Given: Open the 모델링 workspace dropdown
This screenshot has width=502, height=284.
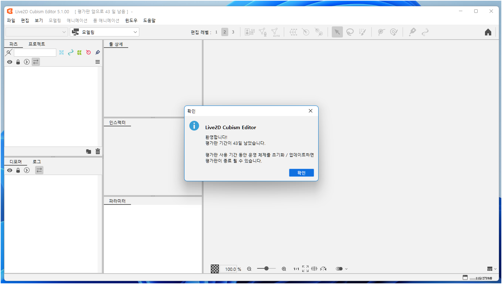Looking at the screenshot, I should pos(105,32).
